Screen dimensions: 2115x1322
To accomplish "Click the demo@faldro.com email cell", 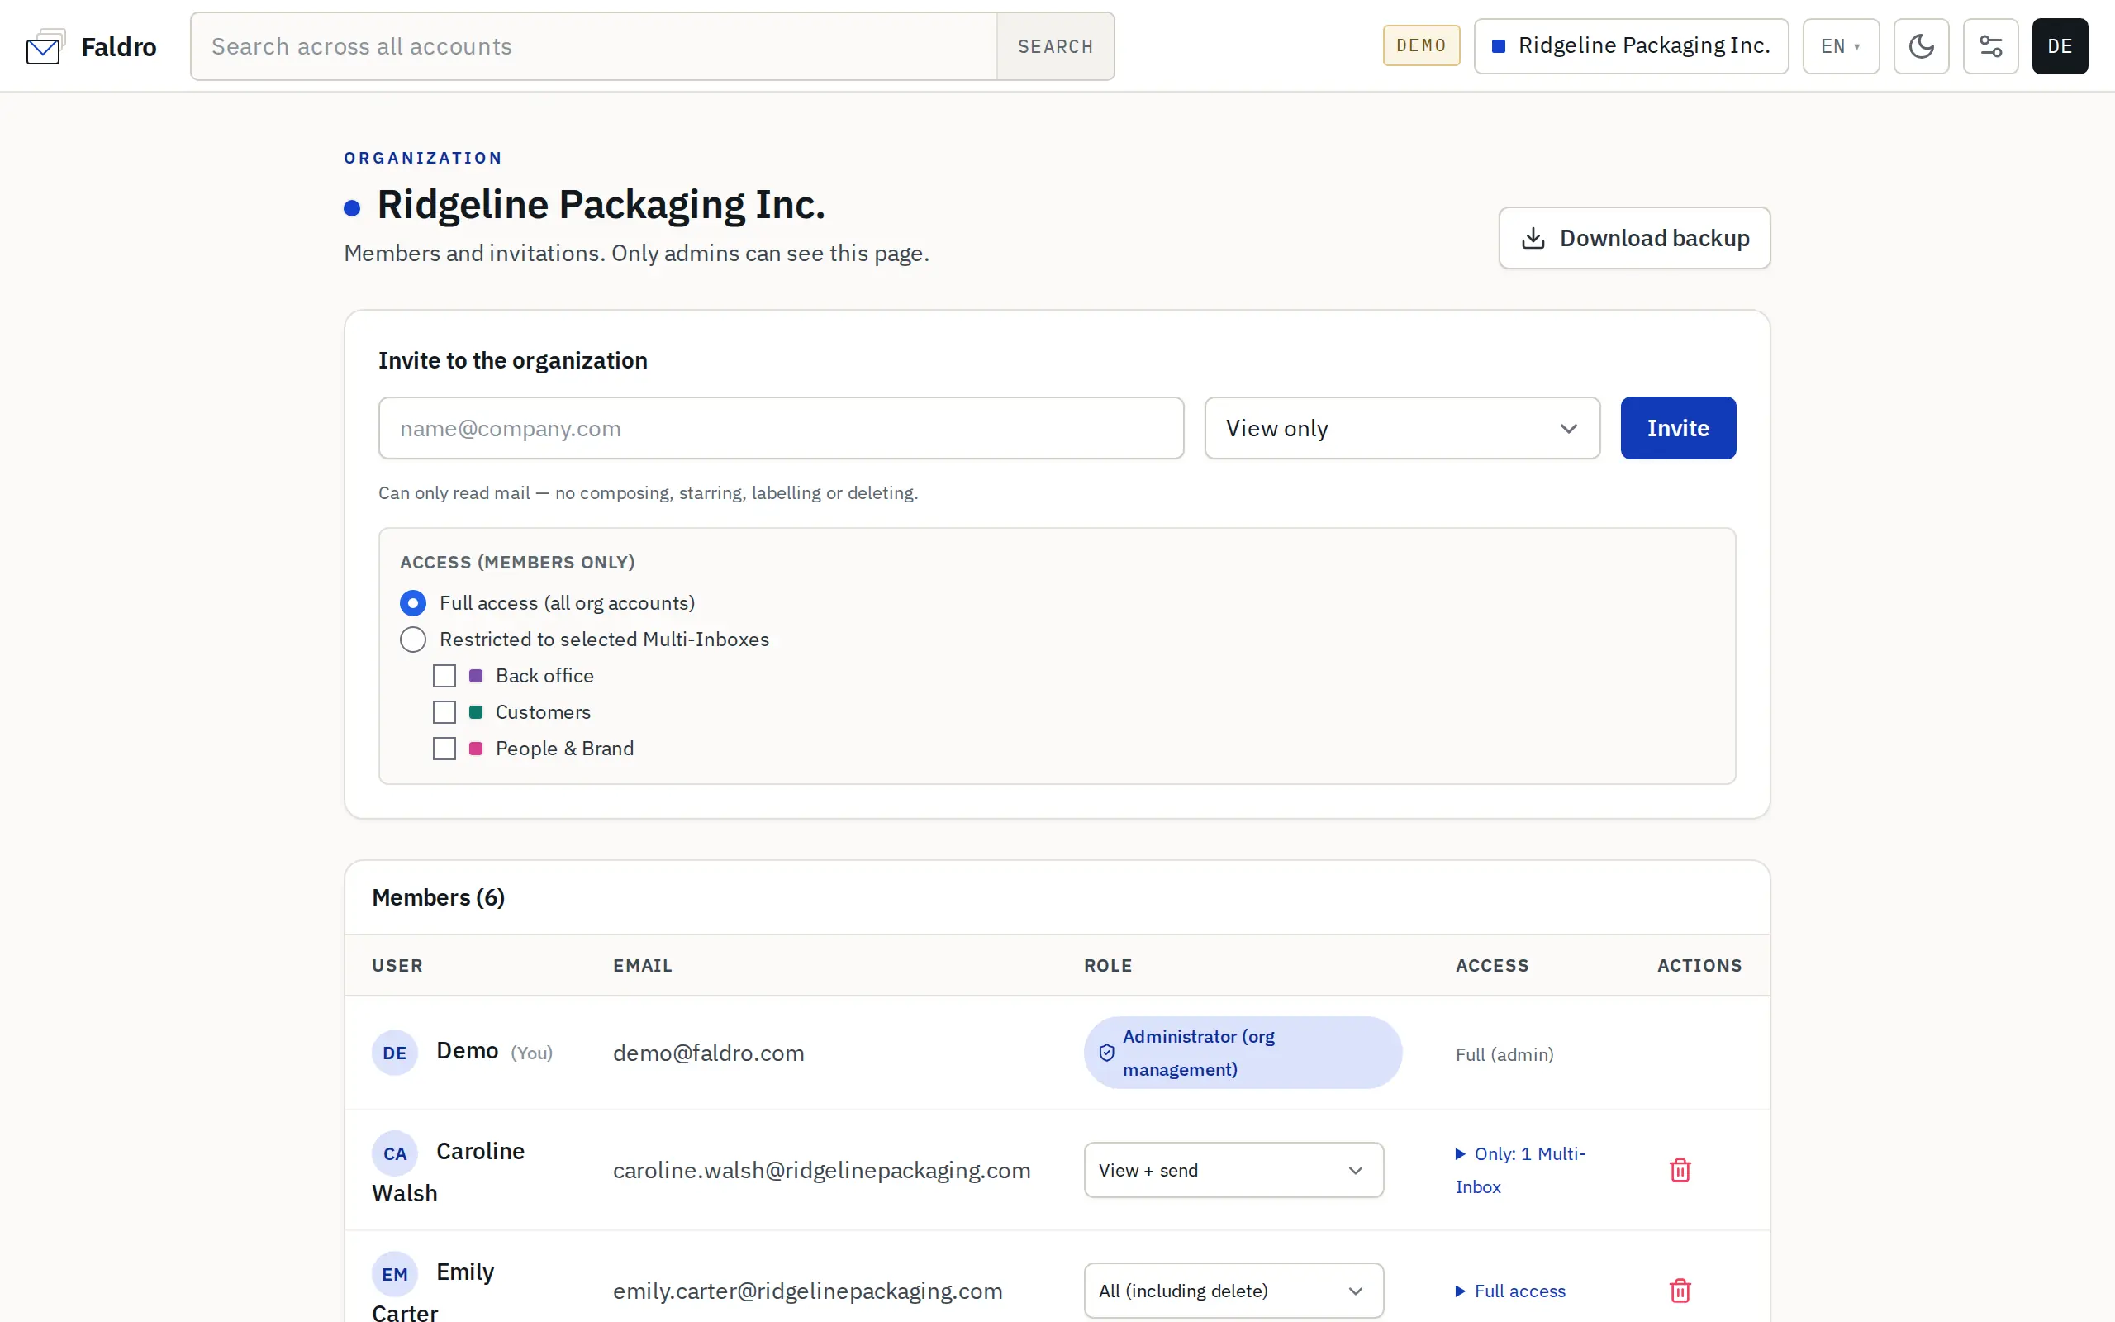I will point(708,1053).
